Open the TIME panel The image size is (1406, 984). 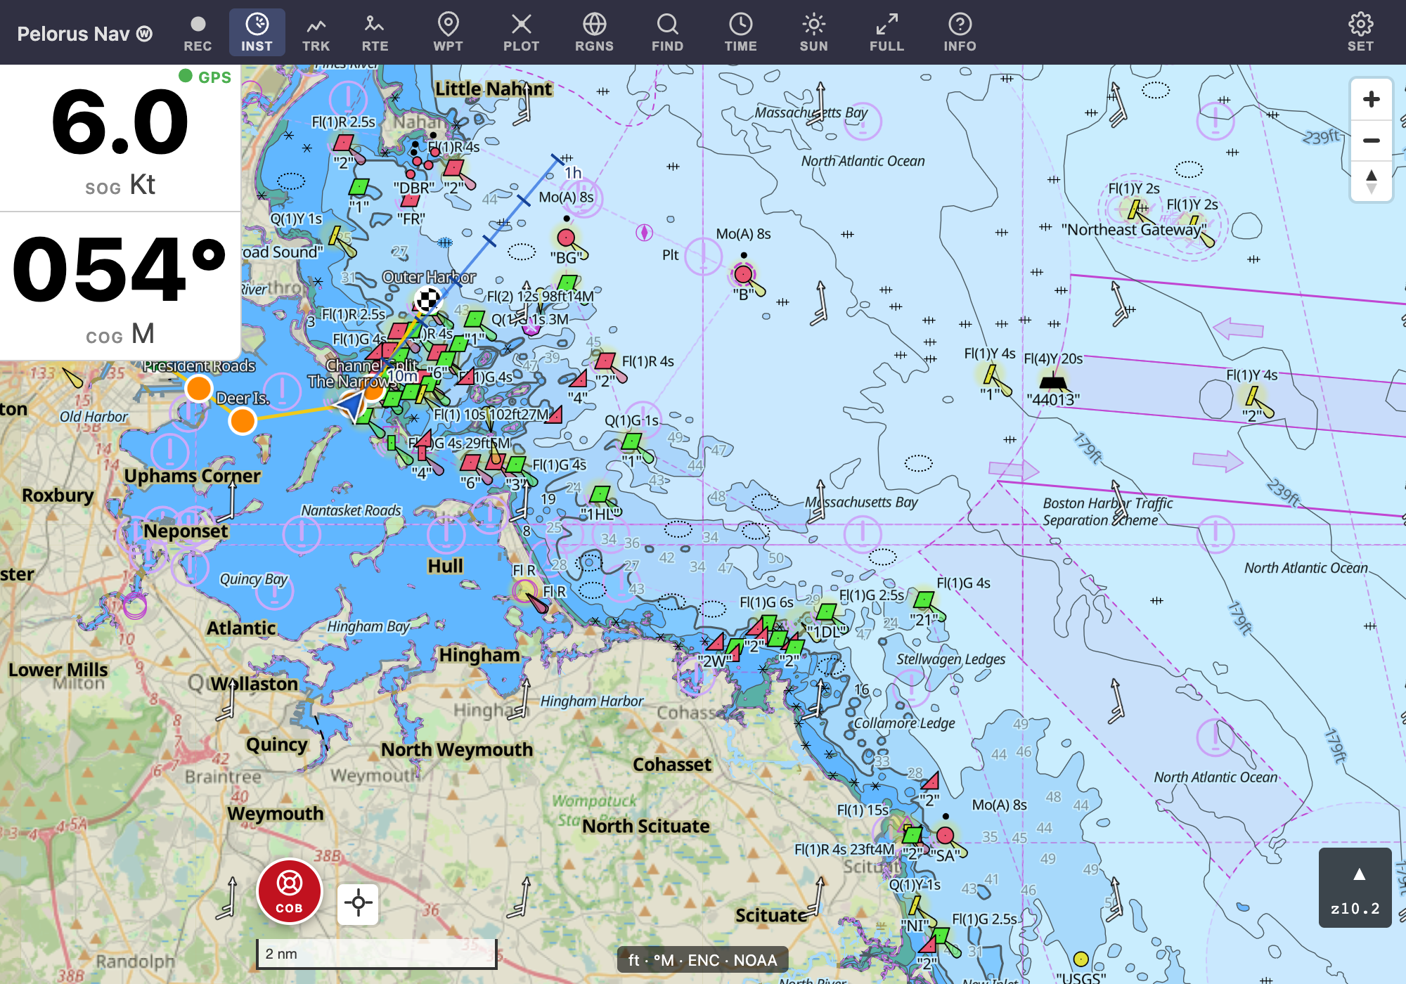pos(740,32)
